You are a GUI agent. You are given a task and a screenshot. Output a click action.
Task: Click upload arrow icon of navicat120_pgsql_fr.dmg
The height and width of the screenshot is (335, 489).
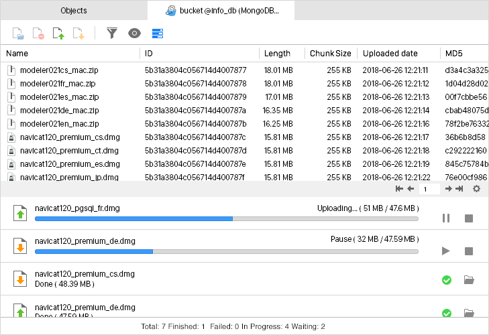pos(20,214)
